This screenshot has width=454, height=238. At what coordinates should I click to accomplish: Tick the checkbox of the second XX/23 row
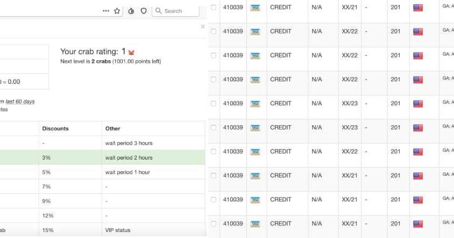pyautogui.click(x=214, y=127)
